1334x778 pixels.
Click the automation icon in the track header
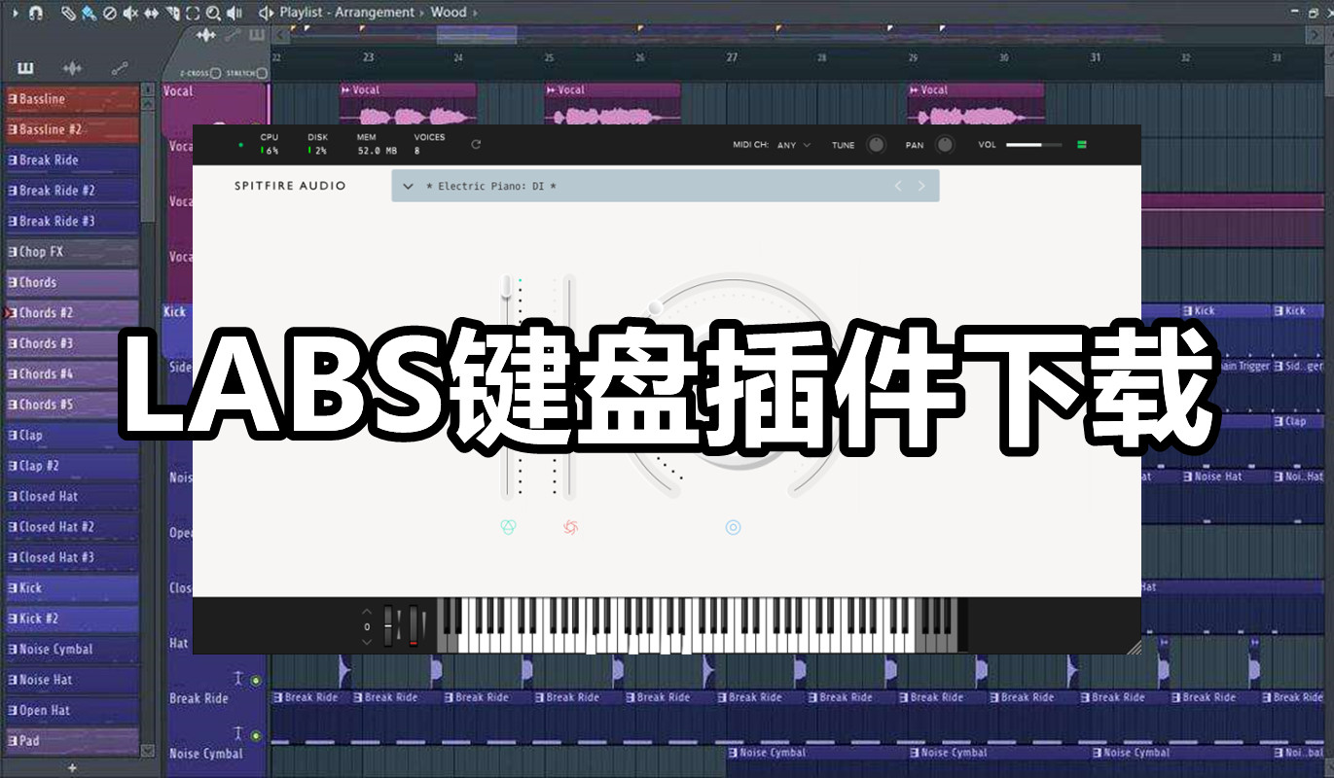point(232,35)
